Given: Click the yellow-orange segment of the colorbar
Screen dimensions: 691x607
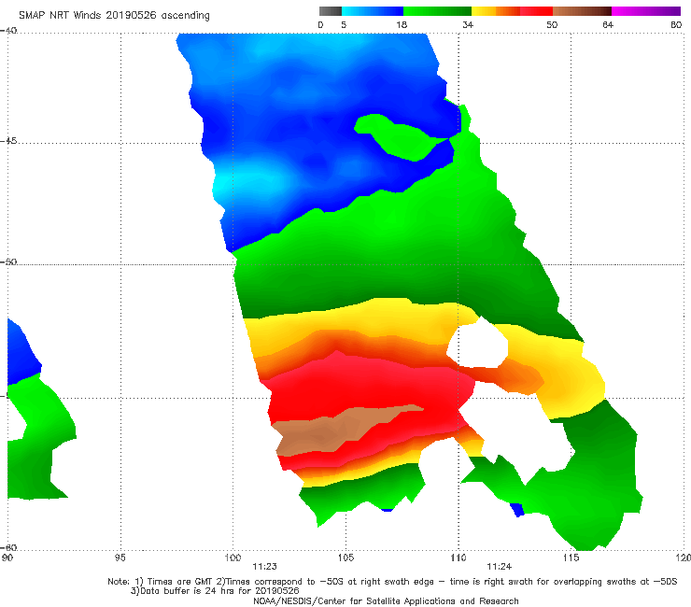Looking at the screenshot, I should (496, 11).
